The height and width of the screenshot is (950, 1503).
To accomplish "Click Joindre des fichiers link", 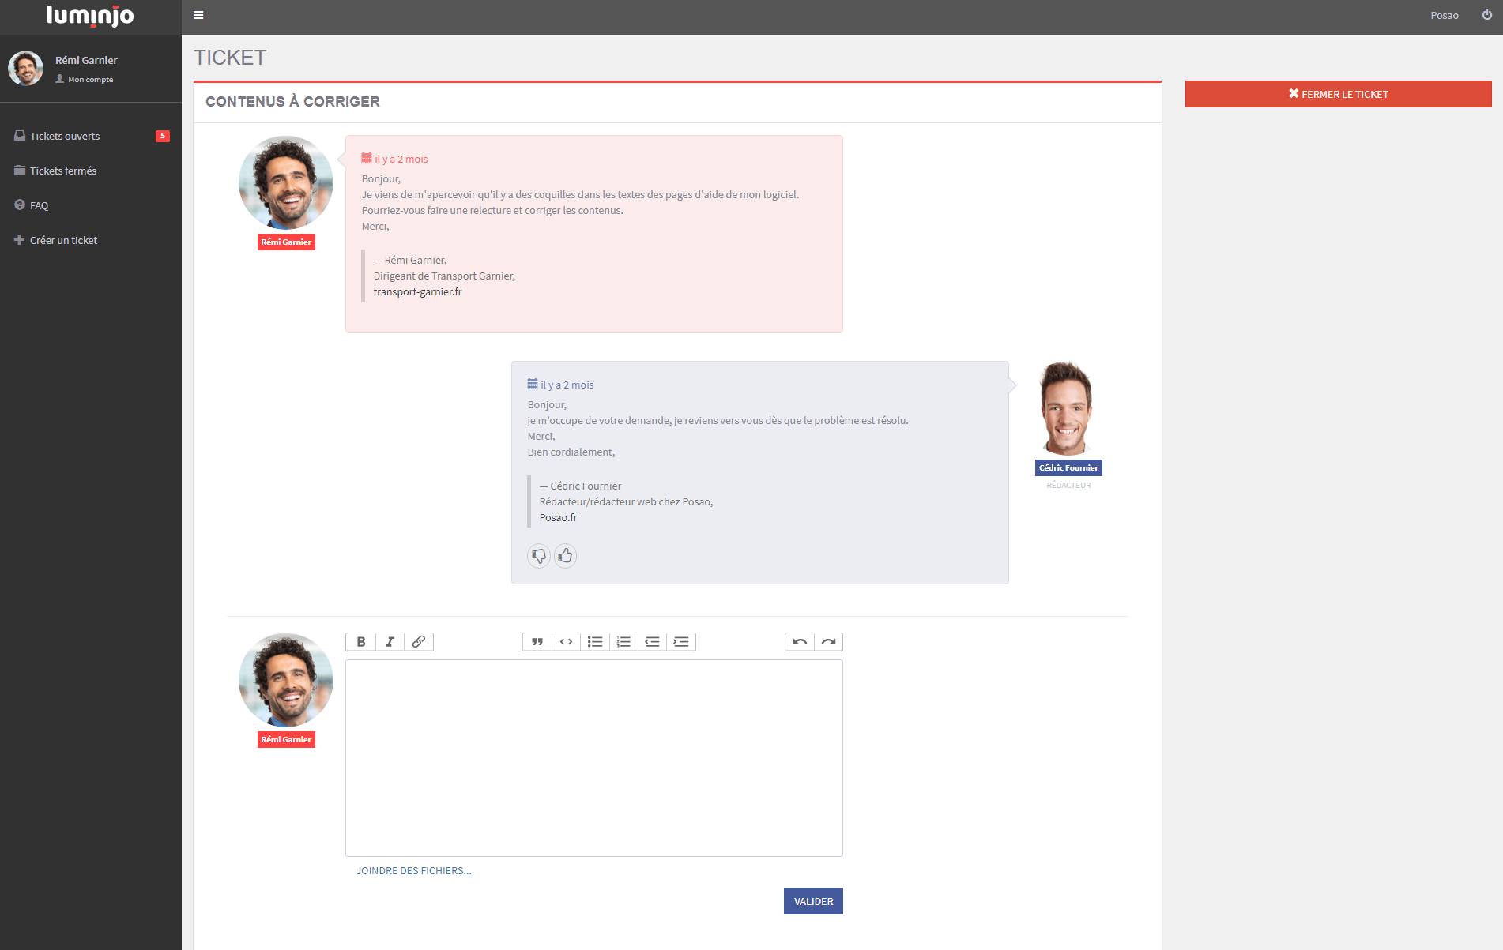I will 413,870.
